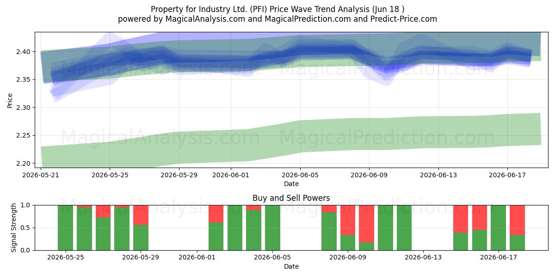Image resolution: width=555 pixels, height=277 pixels.
Task: Click the full green bar above 2026-06-05
Action: click(x=273, y=228)
